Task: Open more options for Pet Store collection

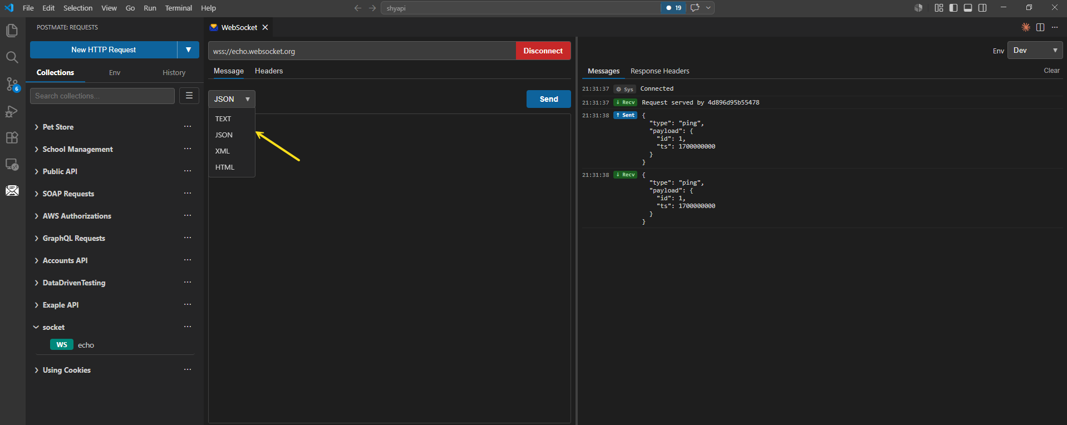Action: [188, 126]
